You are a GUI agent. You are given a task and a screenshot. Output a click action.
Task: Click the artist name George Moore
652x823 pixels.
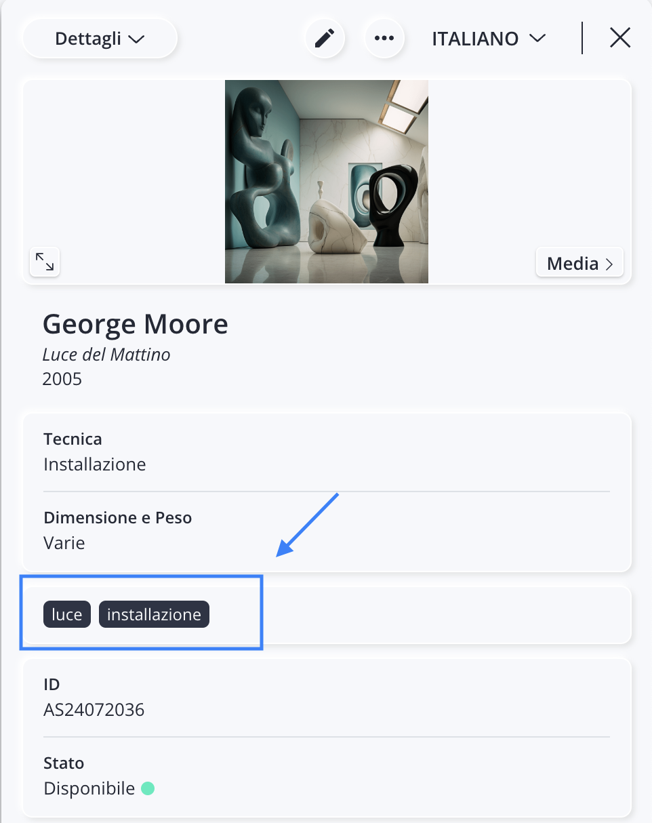tap(136, 324)
